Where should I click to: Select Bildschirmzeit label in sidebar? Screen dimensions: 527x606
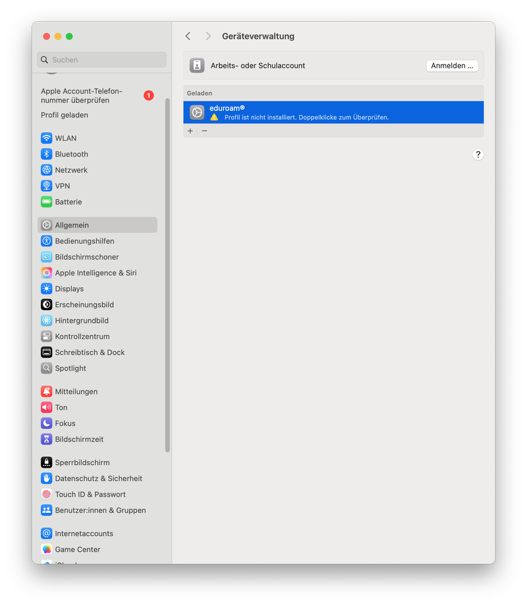click(79, 439)
